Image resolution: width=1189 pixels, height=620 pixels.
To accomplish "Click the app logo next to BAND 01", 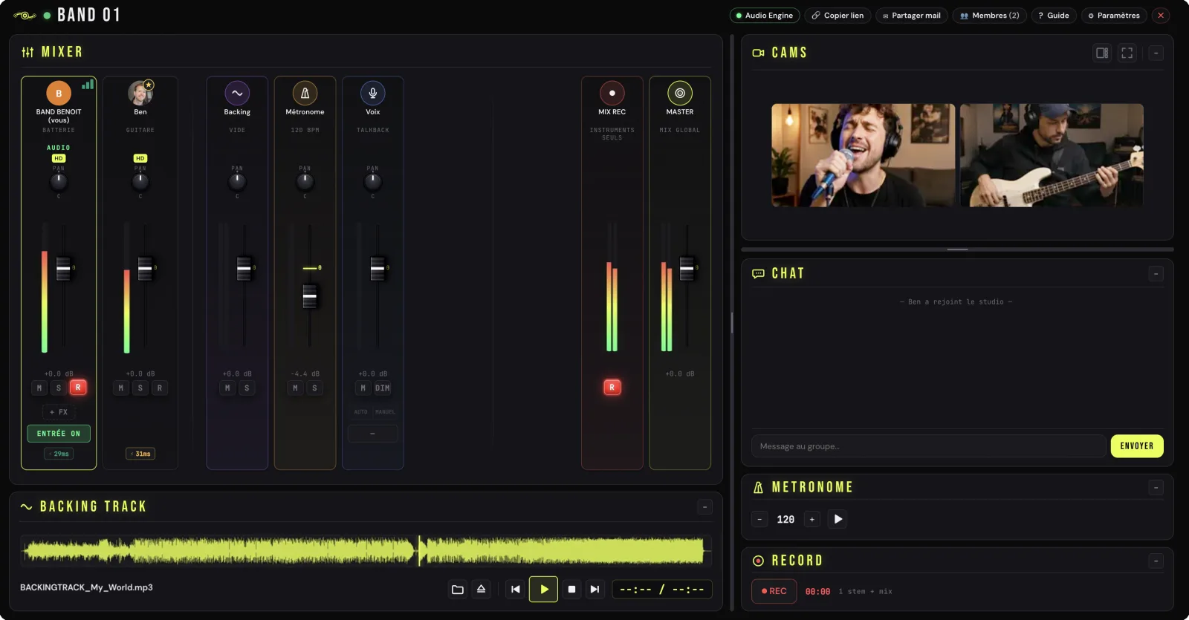I will [25, 15].
